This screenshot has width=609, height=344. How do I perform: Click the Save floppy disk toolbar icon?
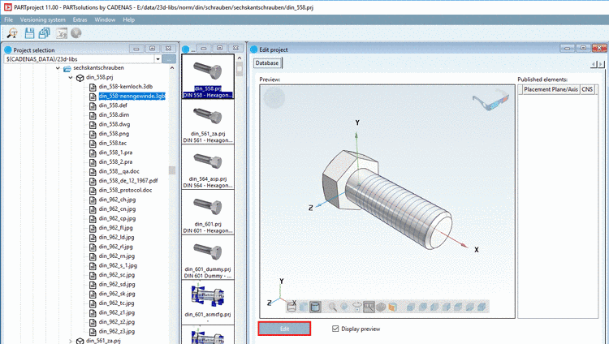(x=29, y=33)
